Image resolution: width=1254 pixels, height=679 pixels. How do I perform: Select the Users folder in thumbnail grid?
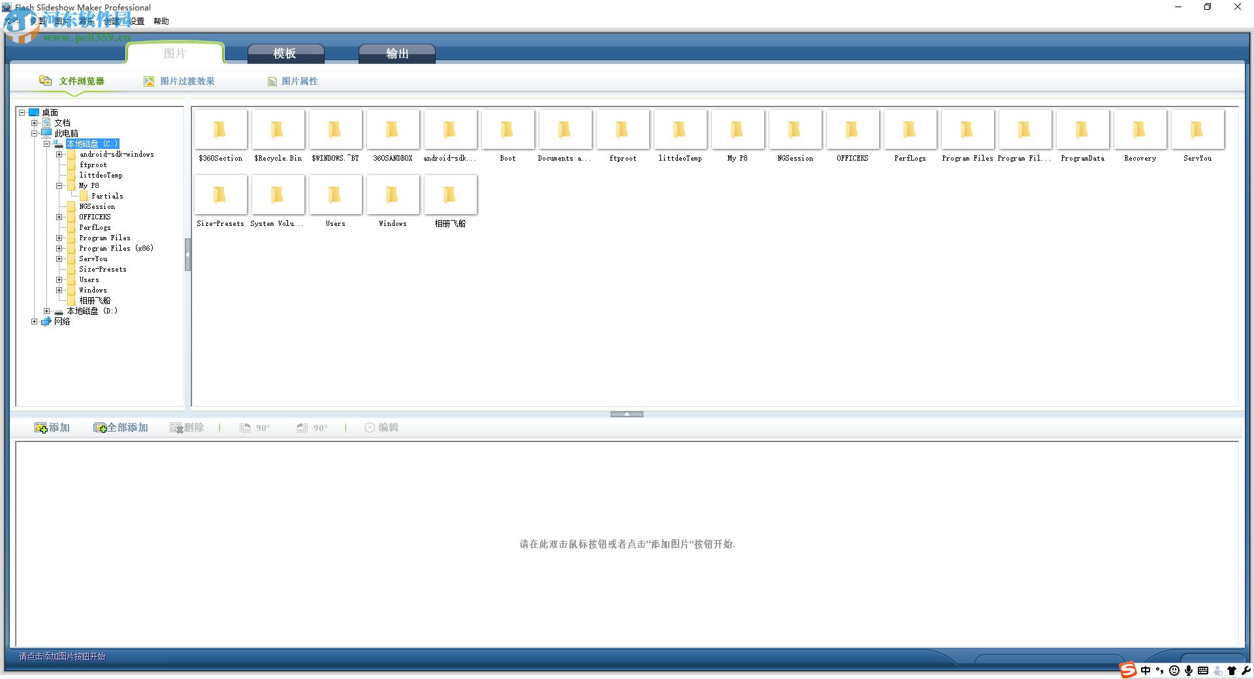click(x=335, y=195)
